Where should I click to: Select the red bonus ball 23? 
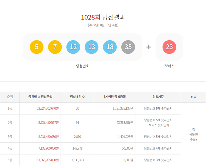tap(169, 47)
